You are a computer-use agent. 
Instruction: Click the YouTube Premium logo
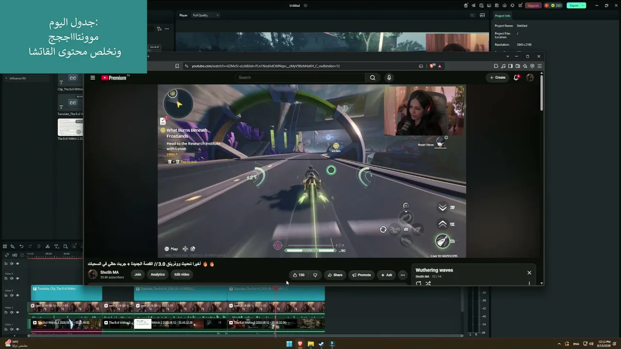[x=114, y=78]
